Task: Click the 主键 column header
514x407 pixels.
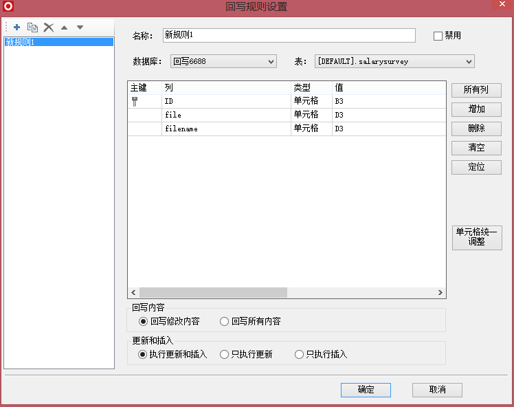Action: (x=144, y=88)
